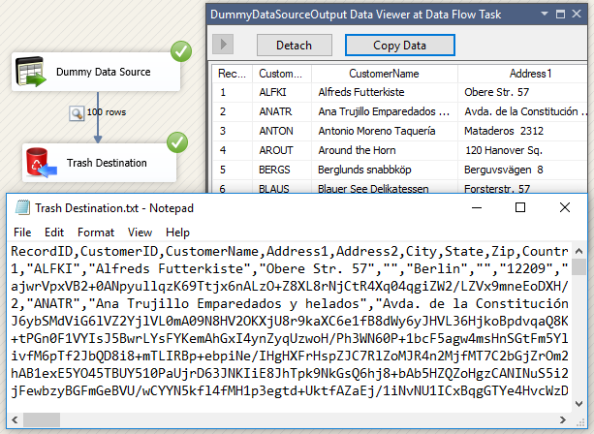Viewport: 594px width, 434px height.
Task: Click the Notepad vertical scrollbar thumb
Action: 578,266
